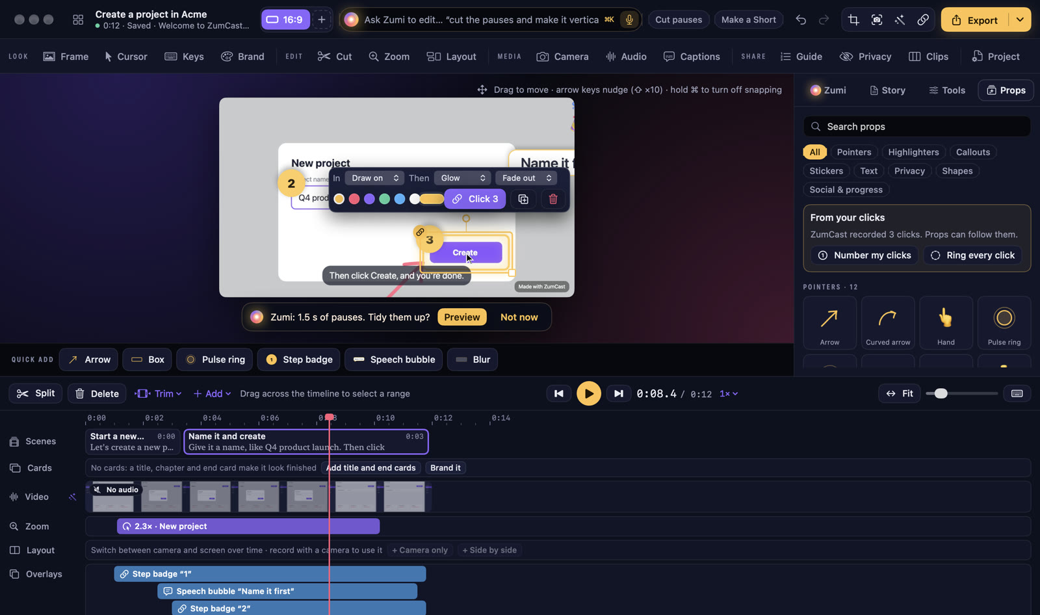
Task: Adjust the timeline zoom slider
Action: pyautogui.click(x=941, y=393)
